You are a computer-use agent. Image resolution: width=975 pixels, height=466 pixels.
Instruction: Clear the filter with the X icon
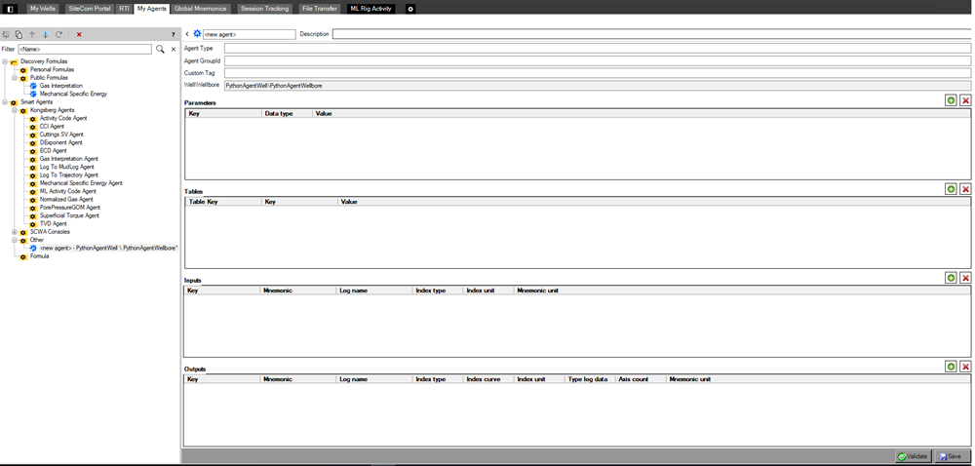click(x=174, y=49)
